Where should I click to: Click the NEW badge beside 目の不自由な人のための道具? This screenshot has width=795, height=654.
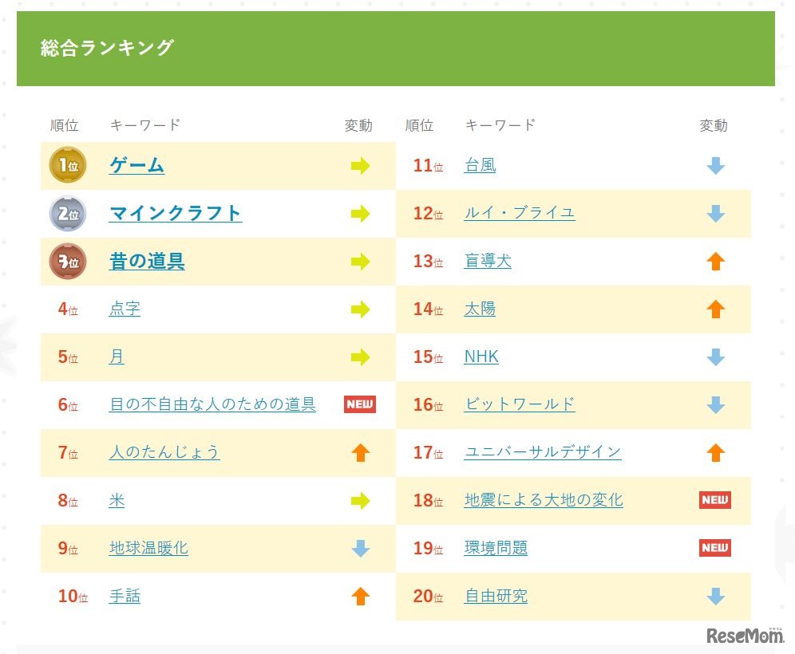coord(360,404)
